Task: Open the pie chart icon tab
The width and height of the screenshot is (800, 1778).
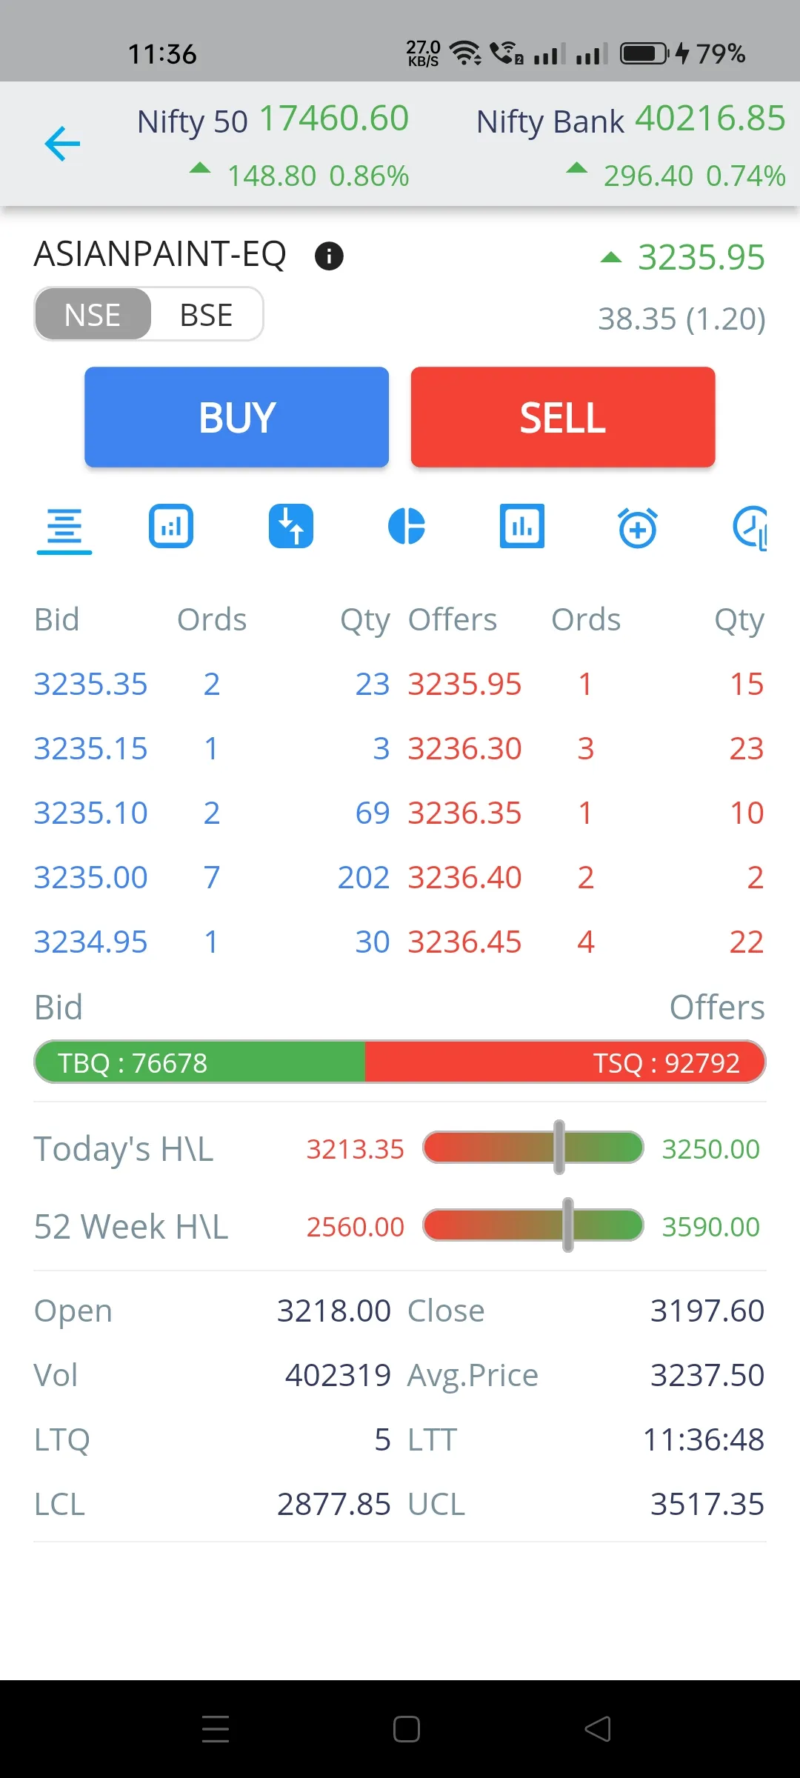Action: click(x=407, y=527)
